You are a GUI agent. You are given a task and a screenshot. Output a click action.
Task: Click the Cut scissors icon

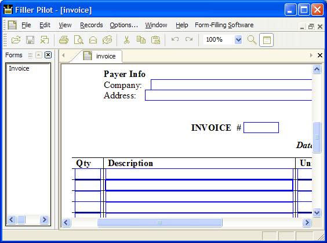pos(126,40)
